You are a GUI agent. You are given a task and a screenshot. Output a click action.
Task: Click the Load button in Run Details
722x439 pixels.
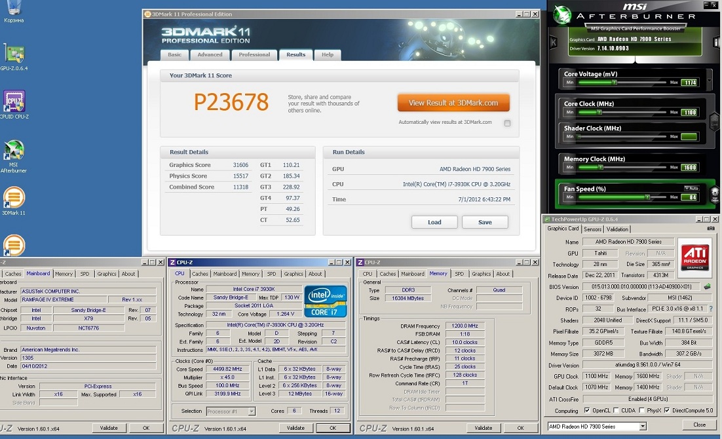click(434, 222)
